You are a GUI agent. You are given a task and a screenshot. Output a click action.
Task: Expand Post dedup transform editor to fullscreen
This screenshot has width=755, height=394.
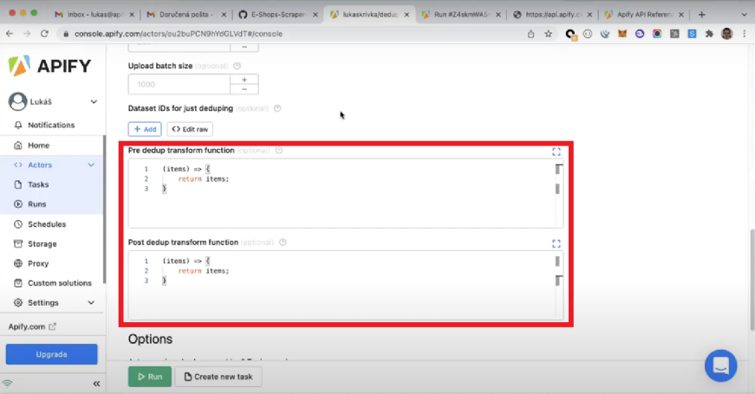556,244
